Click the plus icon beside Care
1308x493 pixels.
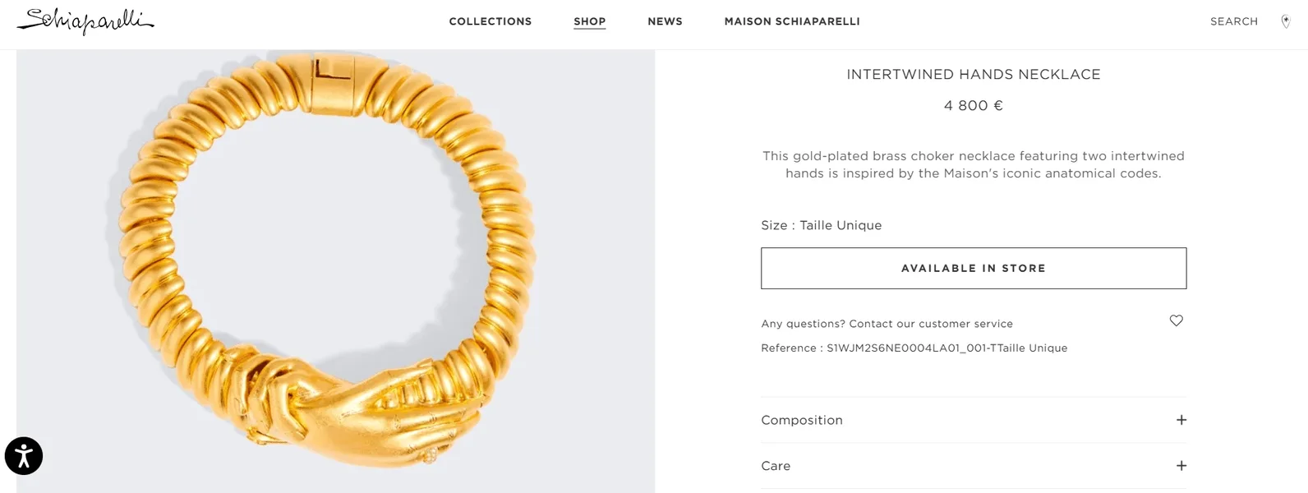coord(1181,466)
